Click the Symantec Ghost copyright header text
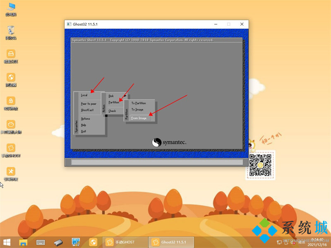This screenshot has width=331, height=248. point(143,40)
